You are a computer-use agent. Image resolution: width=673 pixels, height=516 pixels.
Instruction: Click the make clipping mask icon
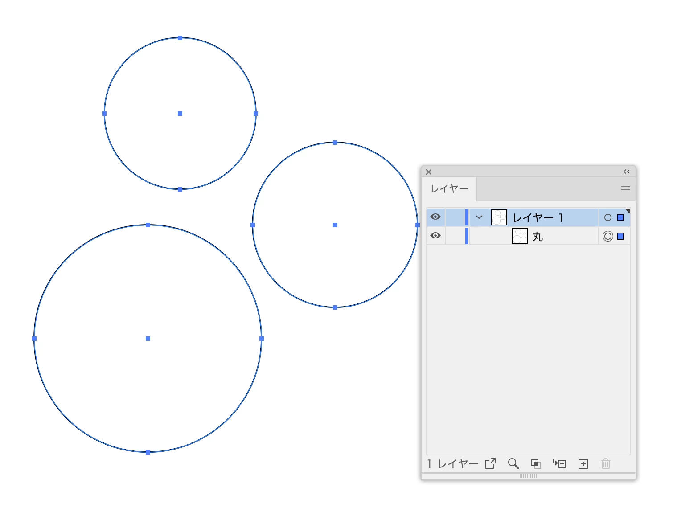coord(536,464)
